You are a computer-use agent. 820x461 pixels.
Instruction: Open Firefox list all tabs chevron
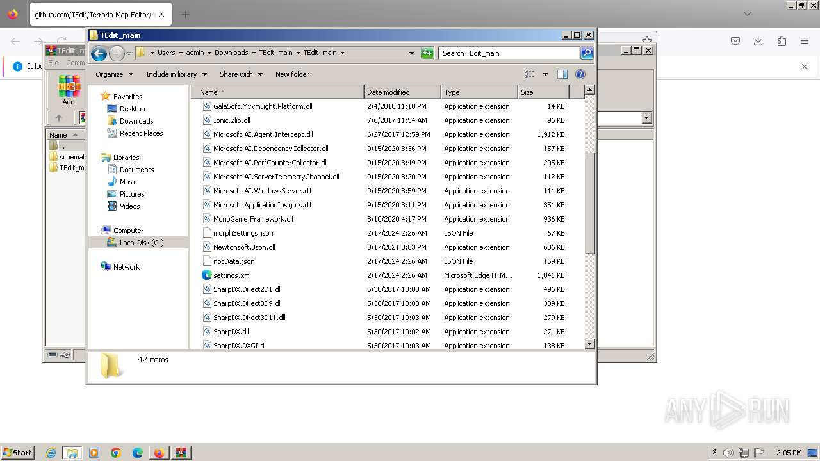pos(748,14)
